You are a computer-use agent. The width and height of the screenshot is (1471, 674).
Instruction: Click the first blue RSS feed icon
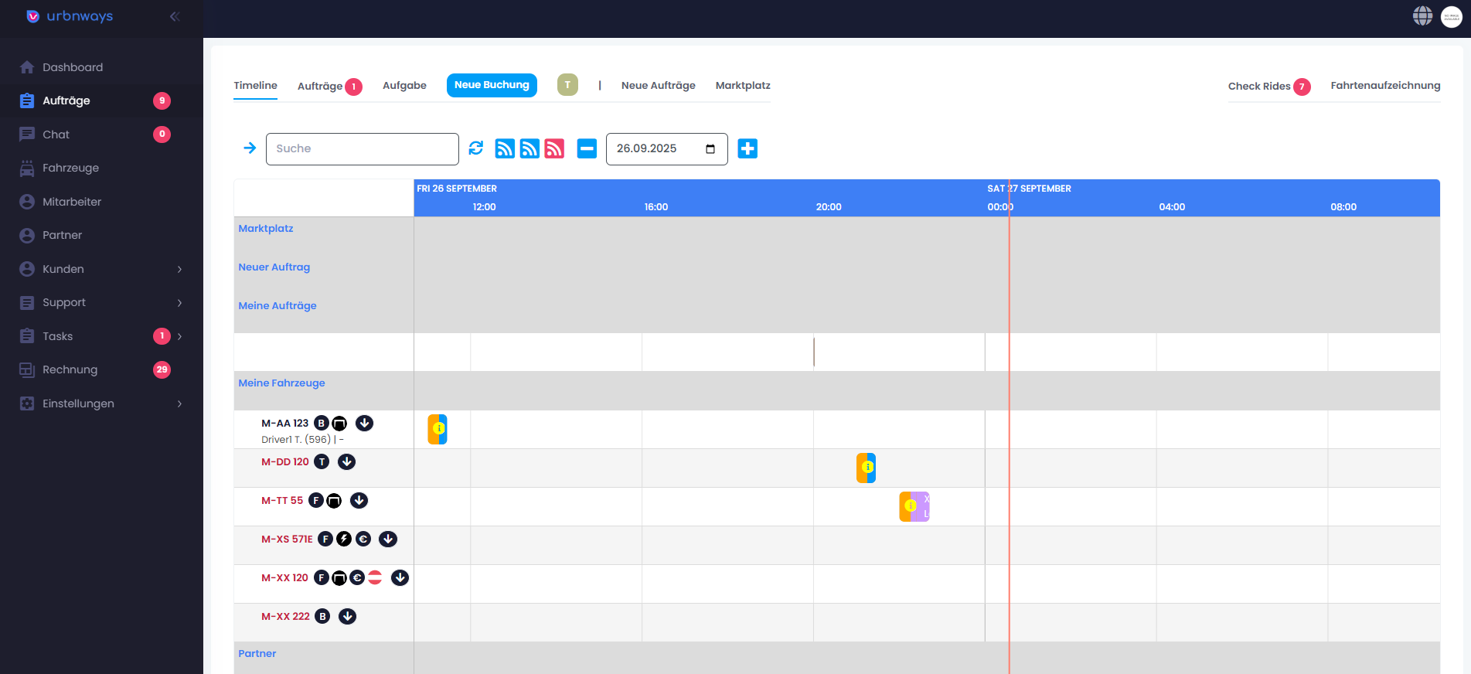[505, 148]
